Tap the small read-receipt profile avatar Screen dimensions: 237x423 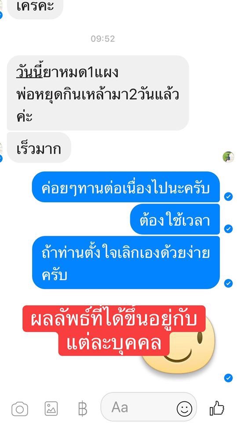click(228, 157)
